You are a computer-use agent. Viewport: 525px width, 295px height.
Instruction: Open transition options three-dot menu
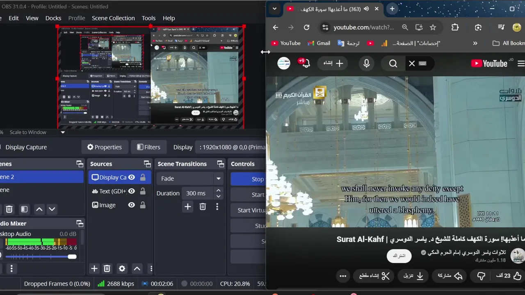pyautogui.click(x=217, y=206)
